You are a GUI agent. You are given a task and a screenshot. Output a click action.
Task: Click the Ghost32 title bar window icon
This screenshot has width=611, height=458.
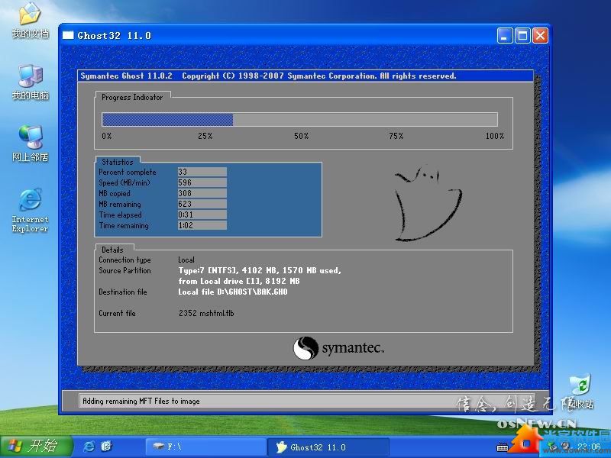point(68,35)
